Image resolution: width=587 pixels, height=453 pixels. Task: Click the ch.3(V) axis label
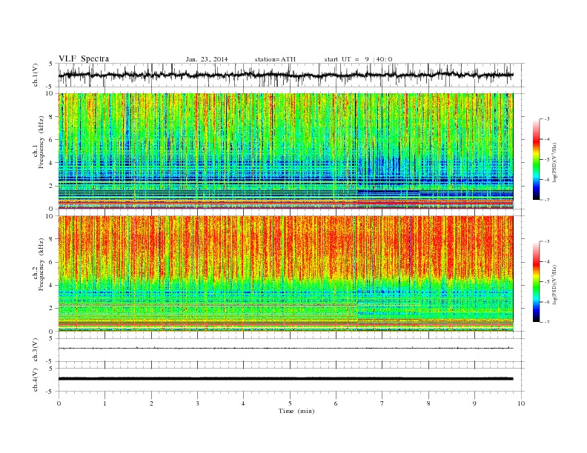[x=36, y=350]
